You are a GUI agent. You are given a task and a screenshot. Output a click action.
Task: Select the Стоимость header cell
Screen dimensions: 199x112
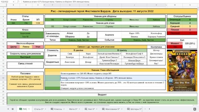(53, 50)
